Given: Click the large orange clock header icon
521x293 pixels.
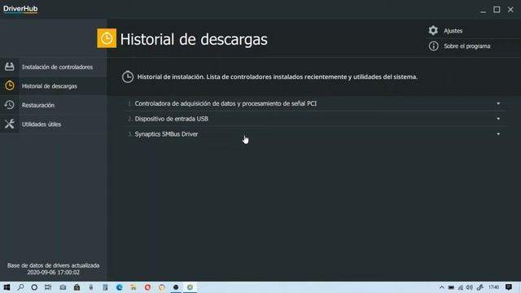Looking at the screenshot, I should point(107,38).
